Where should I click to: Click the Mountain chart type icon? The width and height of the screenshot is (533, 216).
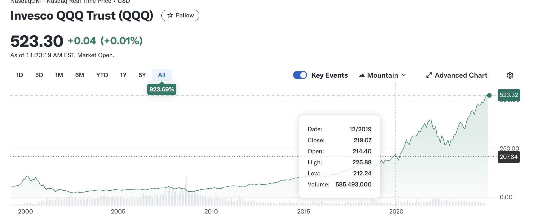click(362, 75)
